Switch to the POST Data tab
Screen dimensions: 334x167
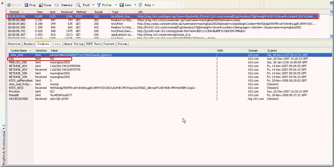coord(93,44)
